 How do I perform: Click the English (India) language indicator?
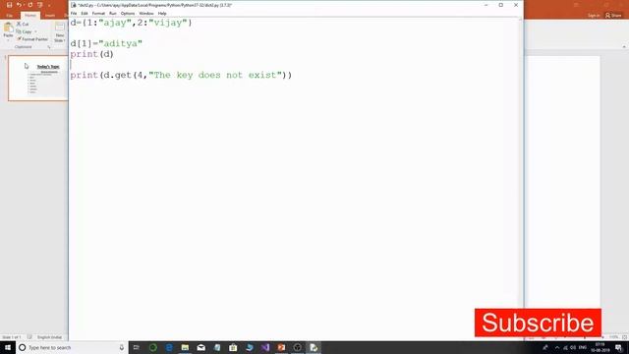[x=49, y=337]
